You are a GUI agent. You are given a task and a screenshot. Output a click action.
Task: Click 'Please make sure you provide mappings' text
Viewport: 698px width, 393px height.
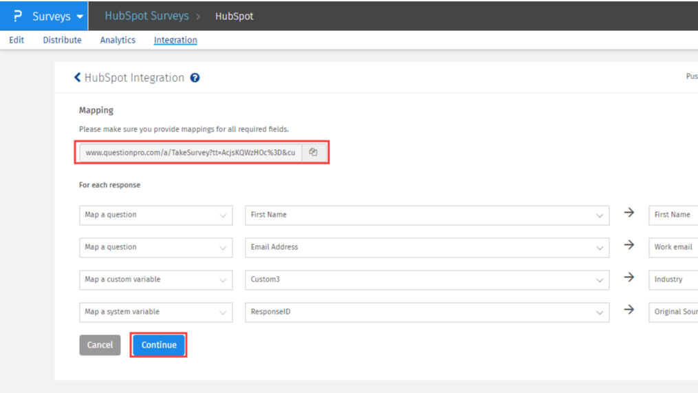tap(184, 129)
